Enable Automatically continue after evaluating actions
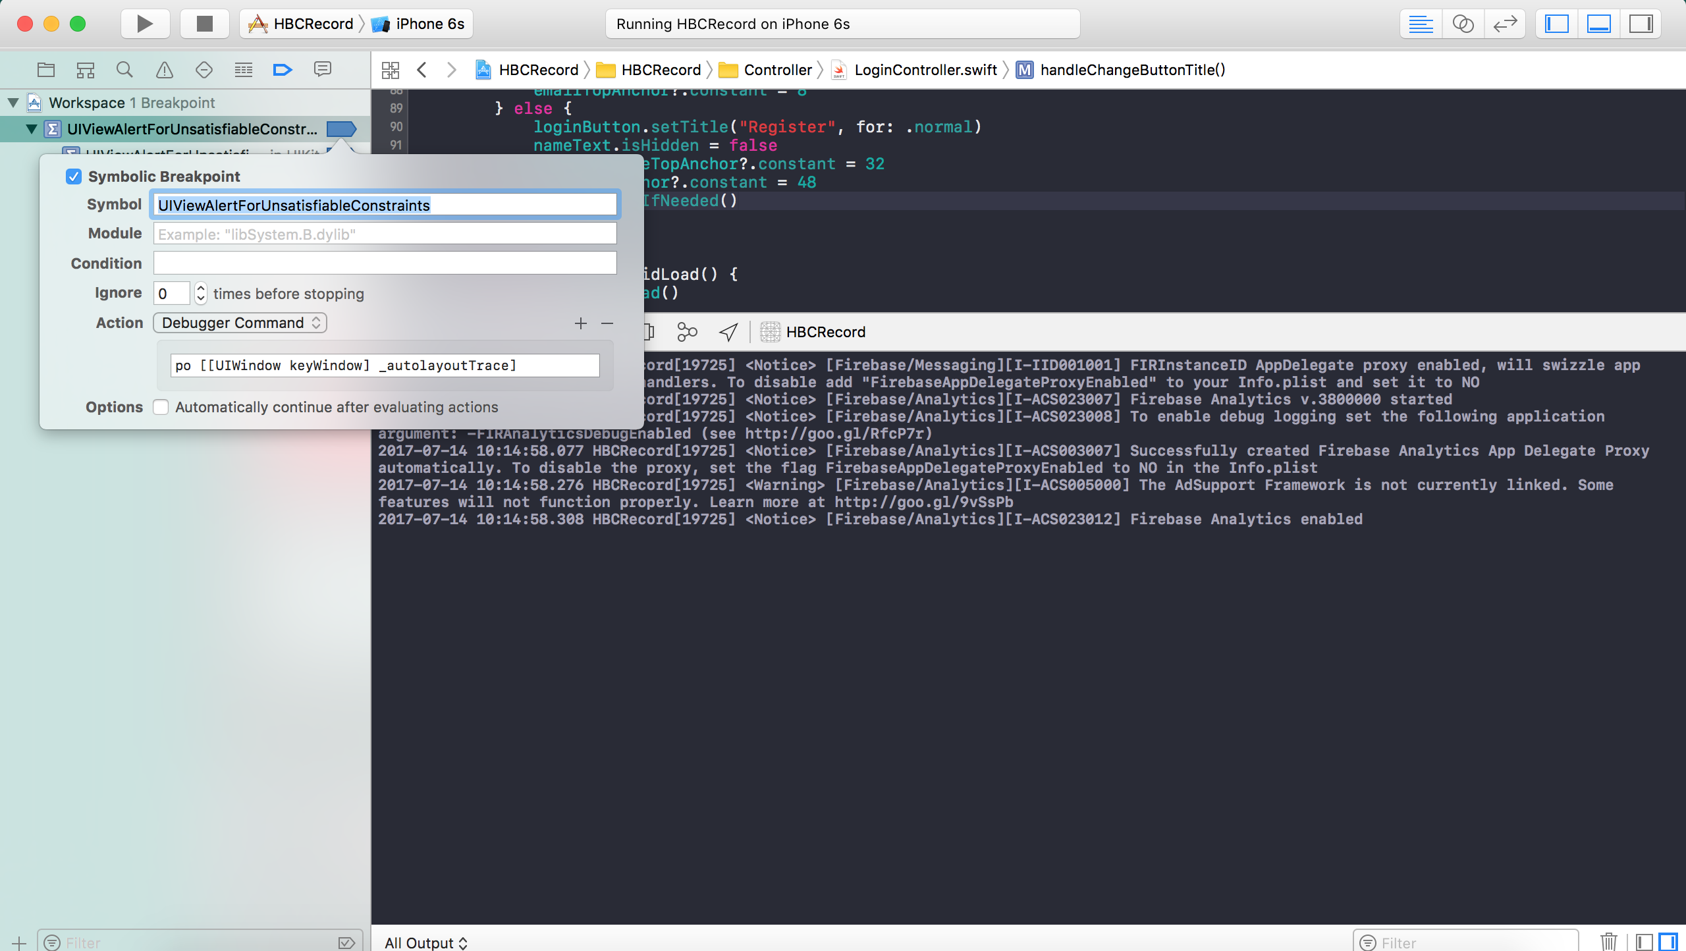Screen dimensions: 1686x951 [161, 407]
